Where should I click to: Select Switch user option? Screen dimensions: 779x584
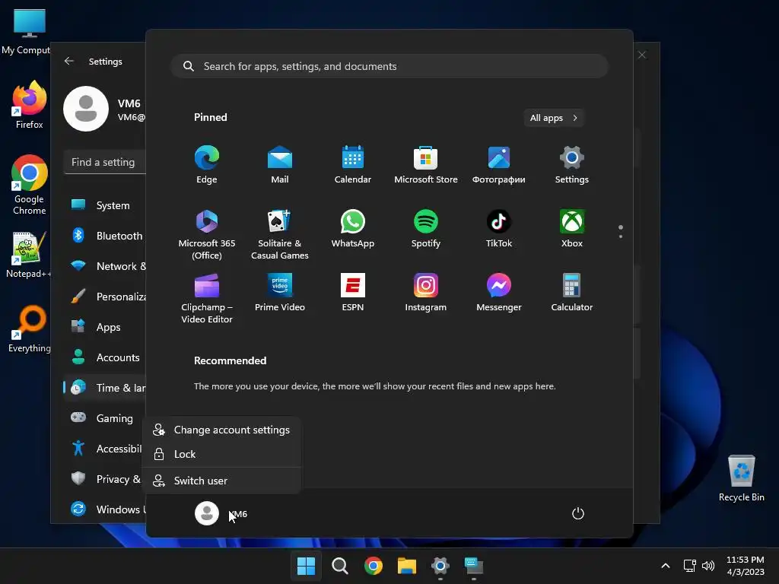pyautogui.click(x=221, y=481)
